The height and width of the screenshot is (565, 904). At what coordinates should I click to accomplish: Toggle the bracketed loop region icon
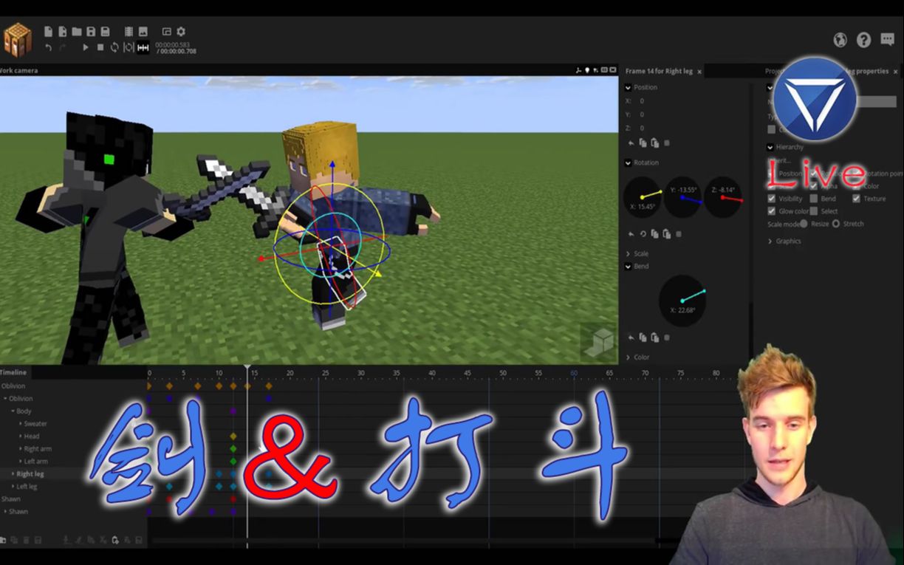129,47
